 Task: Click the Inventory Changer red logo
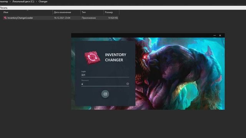pos(92,58)
